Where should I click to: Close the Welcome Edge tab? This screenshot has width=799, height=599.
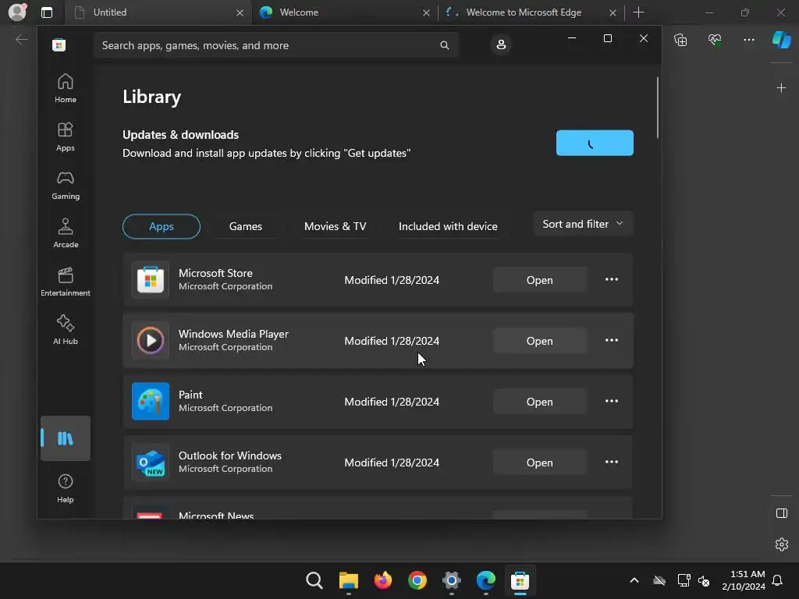point(426,12)
